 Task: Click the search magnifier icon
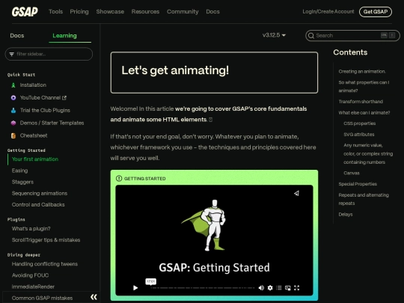311,36
